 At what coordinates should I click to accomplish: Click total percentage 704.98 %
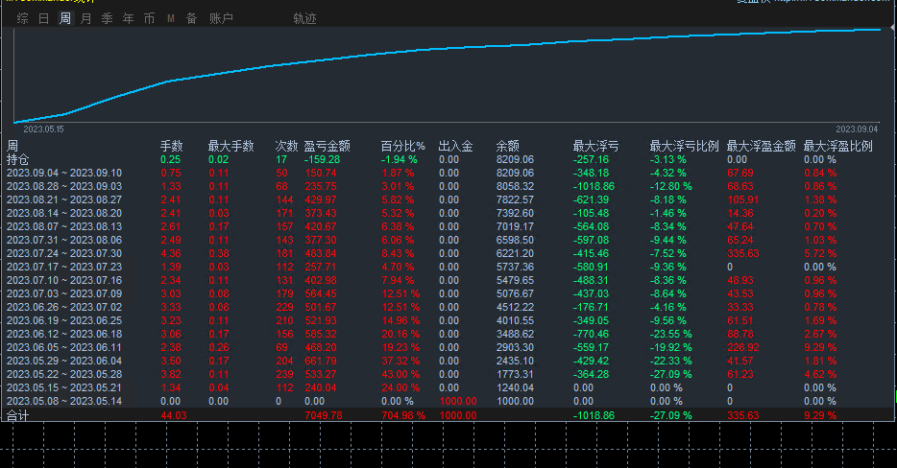[403, 415]
